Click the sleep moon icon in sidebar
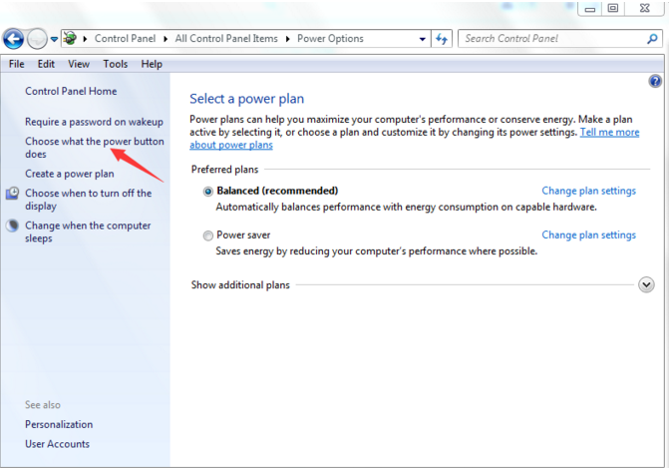Image resolution: width=671 pixels, height=468 pixels. [x=12, y=226]
